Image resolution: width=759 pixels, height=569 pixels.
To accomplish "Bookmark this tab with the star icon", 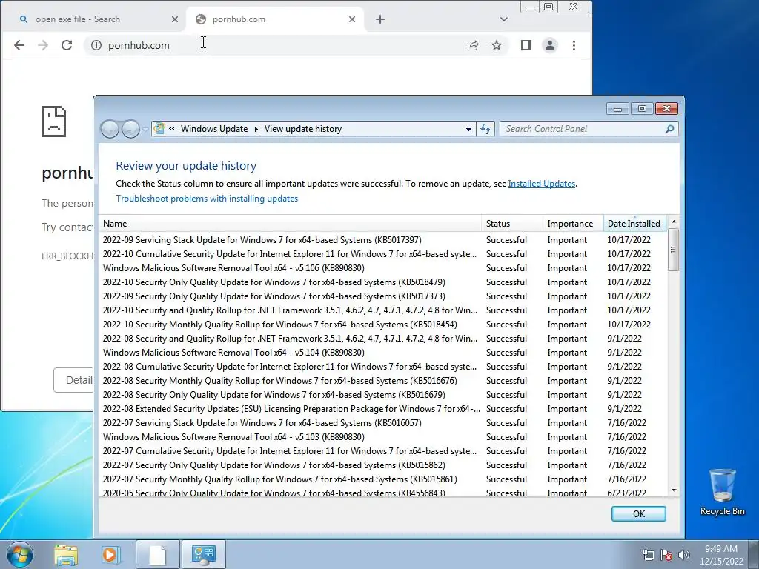I will (497, 45).
